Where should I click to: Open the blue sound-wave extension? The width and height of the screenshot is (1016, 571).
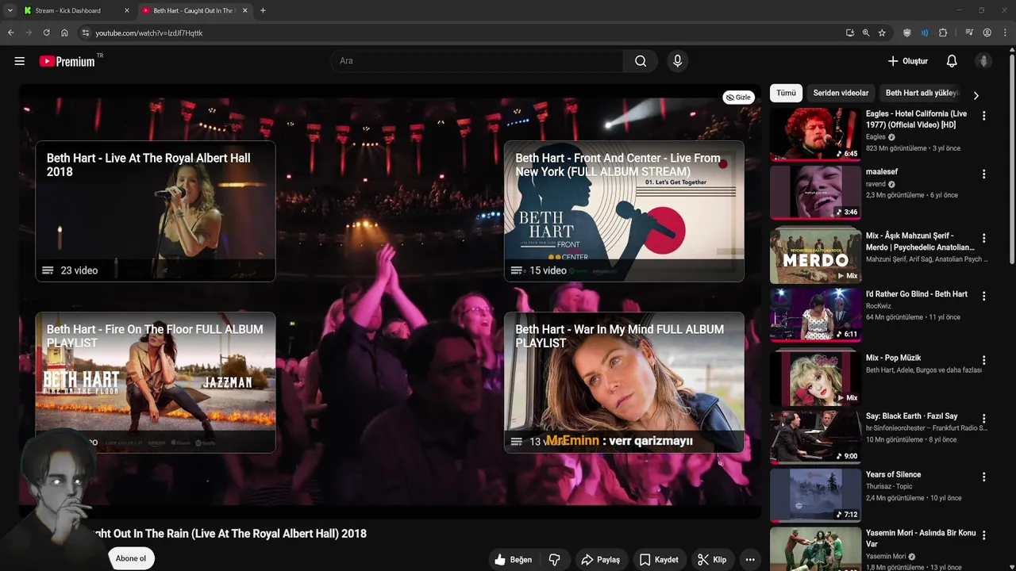click(x=925, y=33)
